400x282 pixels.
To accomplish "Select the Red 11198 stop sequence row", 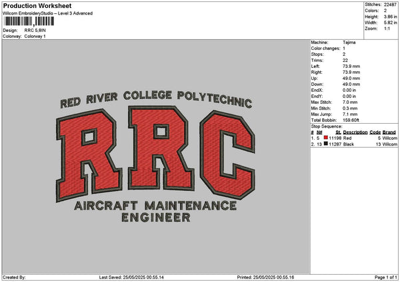I will coord(355,138).
